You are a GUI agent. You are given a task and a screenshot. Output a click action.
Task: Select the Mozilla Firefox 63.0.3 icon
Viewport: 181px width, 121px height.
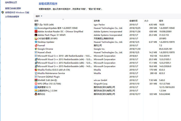36,70
